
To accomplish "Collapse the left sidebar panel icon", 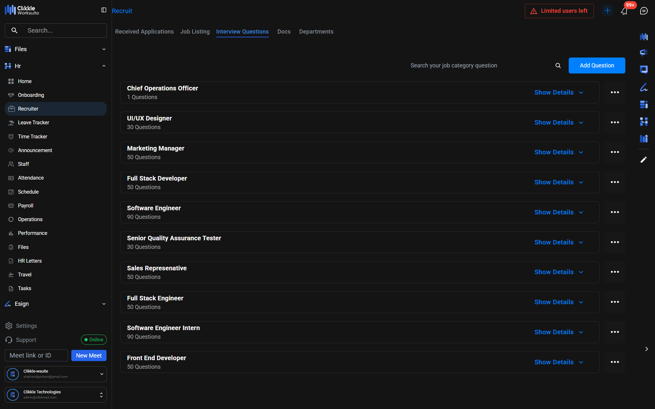I will (104, 10).
